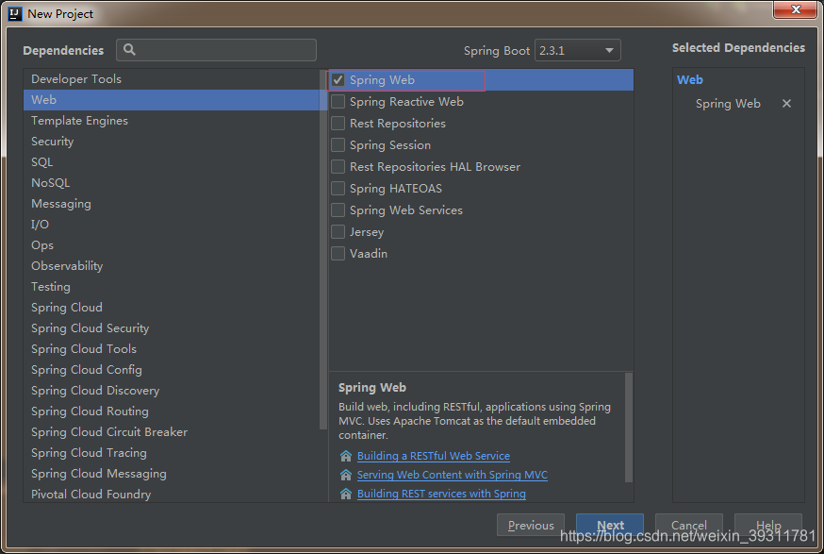The image size is (824, 554).
Task: Cancel the New Project wizard
Action: coord(689,525)
